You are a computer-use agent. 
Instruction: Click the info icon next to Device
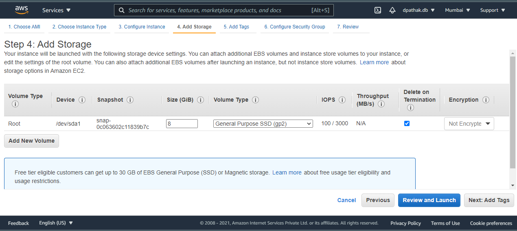click(82, 100)
